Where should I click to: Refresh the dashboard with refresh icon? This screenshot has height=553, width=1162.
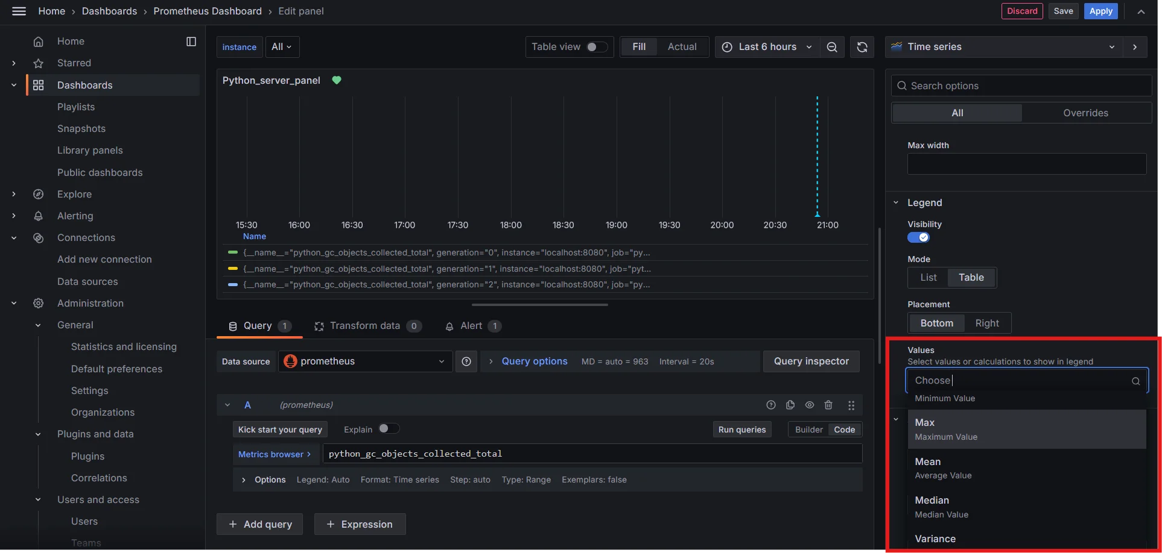point(862,47)
